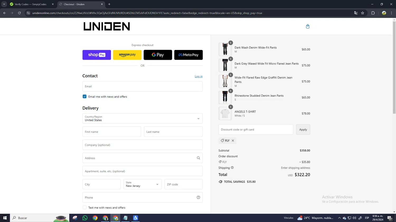Screen dimensions: 396x222
Task: Open the State dropdown showing New Jersey
Action: (143, 184)
